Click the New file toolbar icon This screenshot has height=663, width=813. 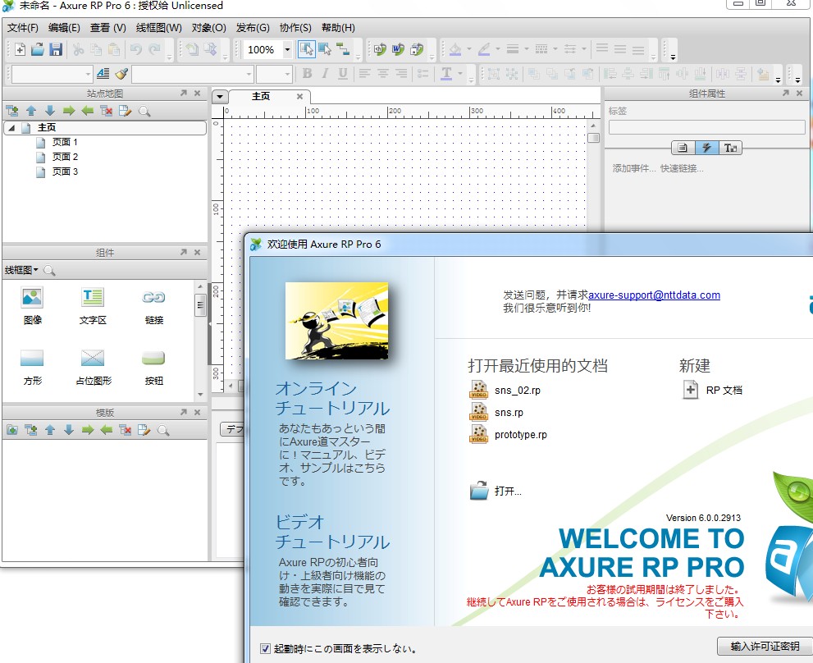click(x=20, y=50)
